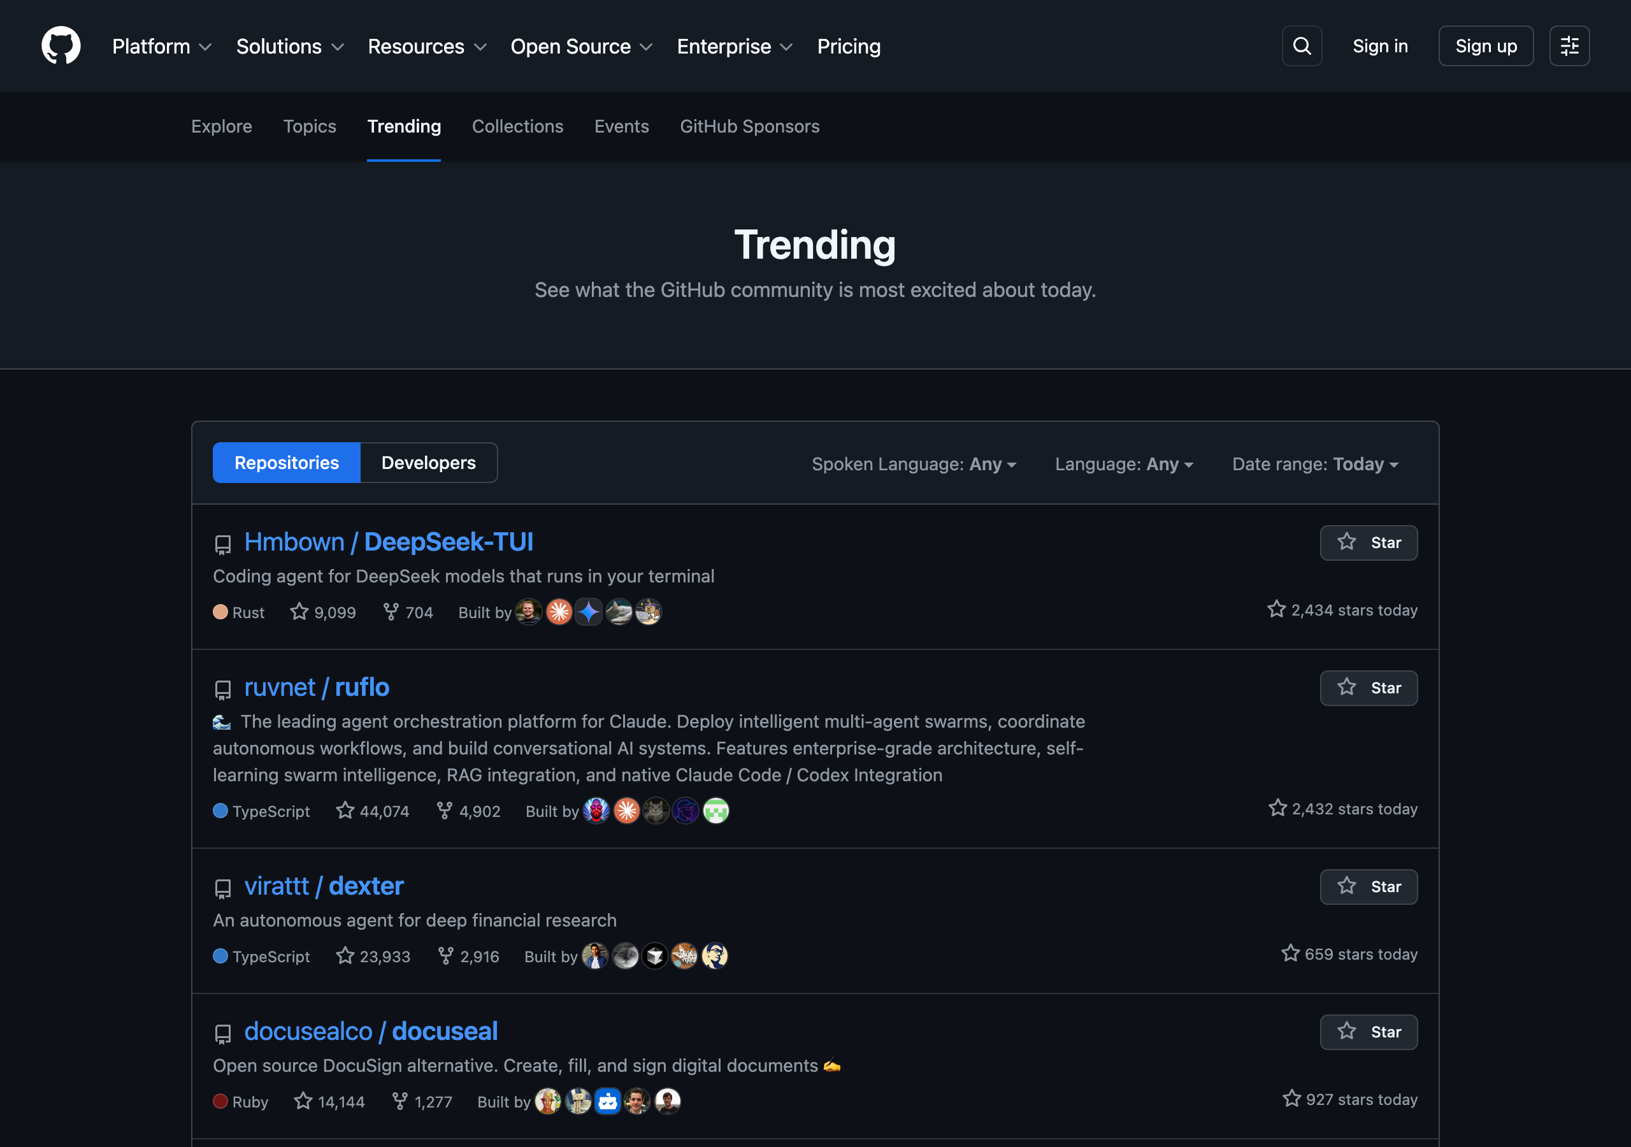Image resolution: width=1631 pixels, height=1147 pixels.
Task: Click orange asterisk avatar in DeepSeek-TUI row
Action: 559,612
